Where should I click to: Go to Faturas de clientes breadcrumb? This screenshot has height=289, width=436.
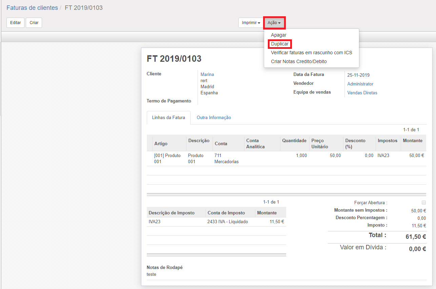pyautogui.click(x=32, y=8)
